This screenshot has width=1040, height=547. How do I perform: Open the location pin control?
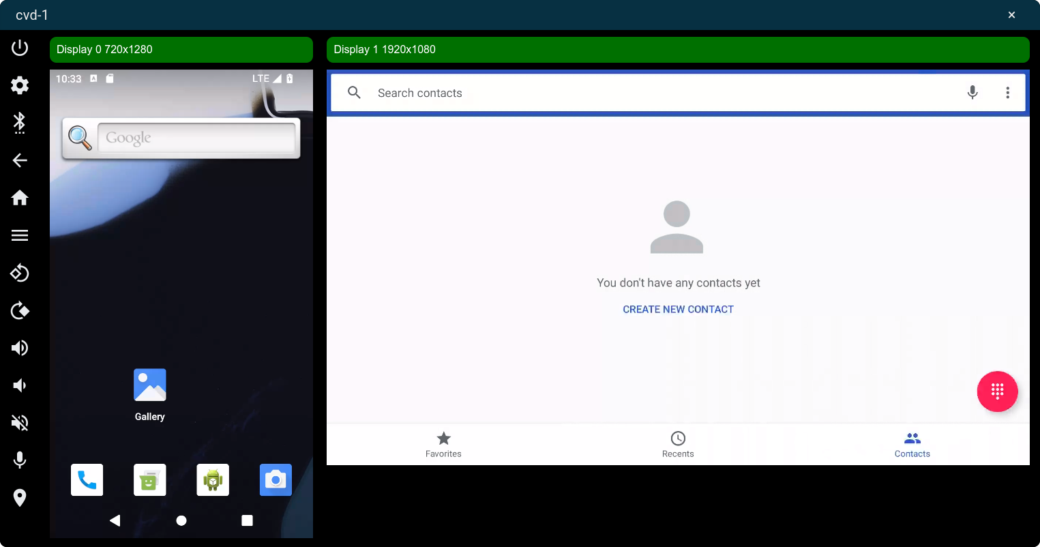coord(20,498)
